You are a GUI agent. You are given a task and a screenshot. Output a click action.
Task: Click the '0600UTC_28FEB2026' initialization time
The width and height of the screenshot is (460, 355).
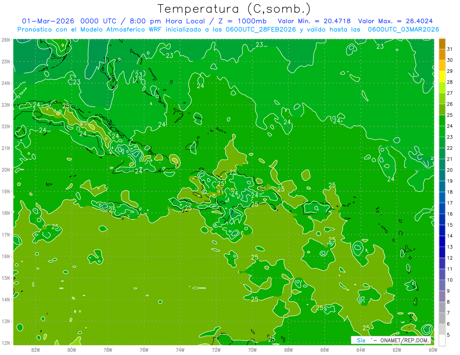coord(261,29)
